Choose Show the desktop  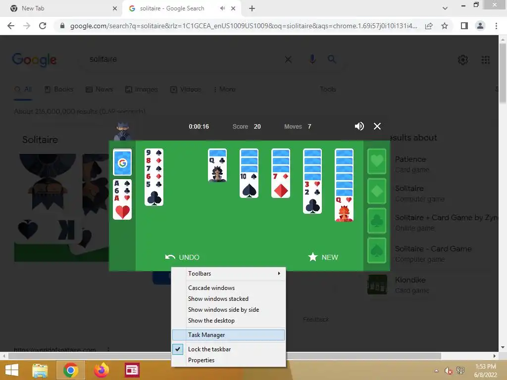tap(229, 321)
